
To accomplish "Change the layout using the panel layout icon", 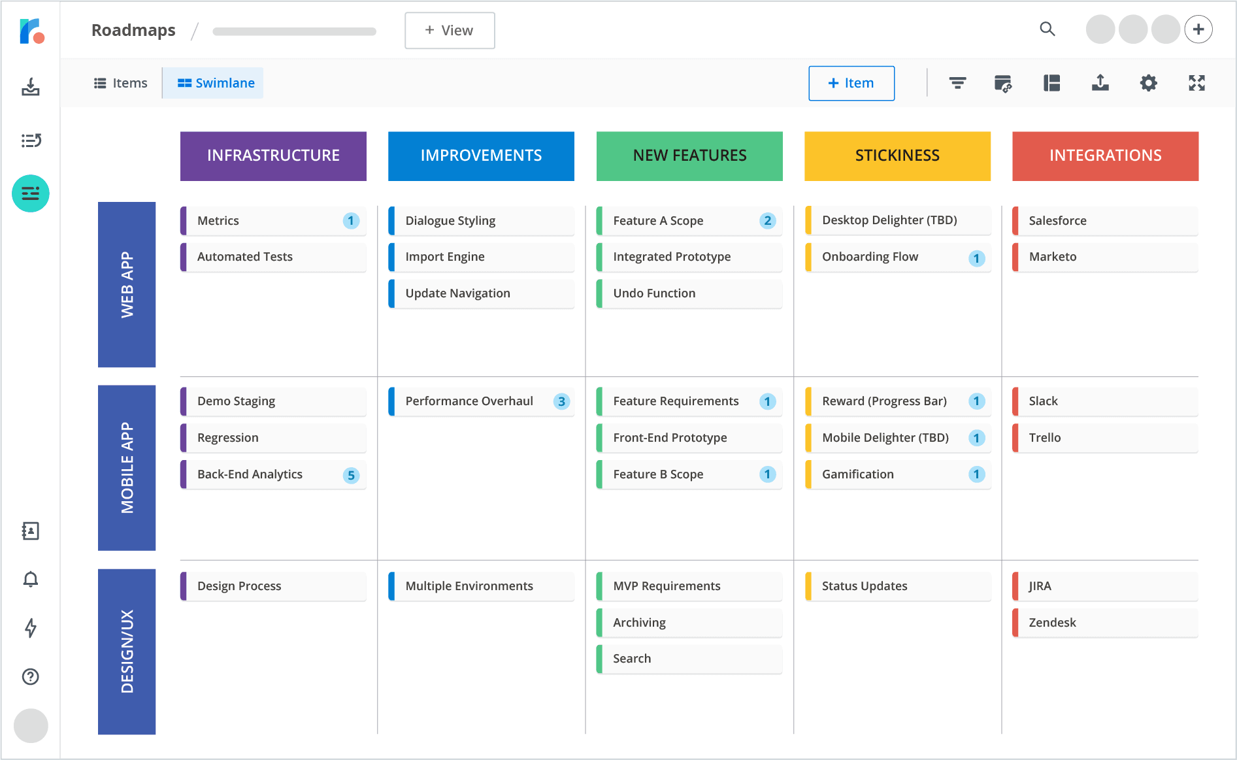I will 1051,83.
